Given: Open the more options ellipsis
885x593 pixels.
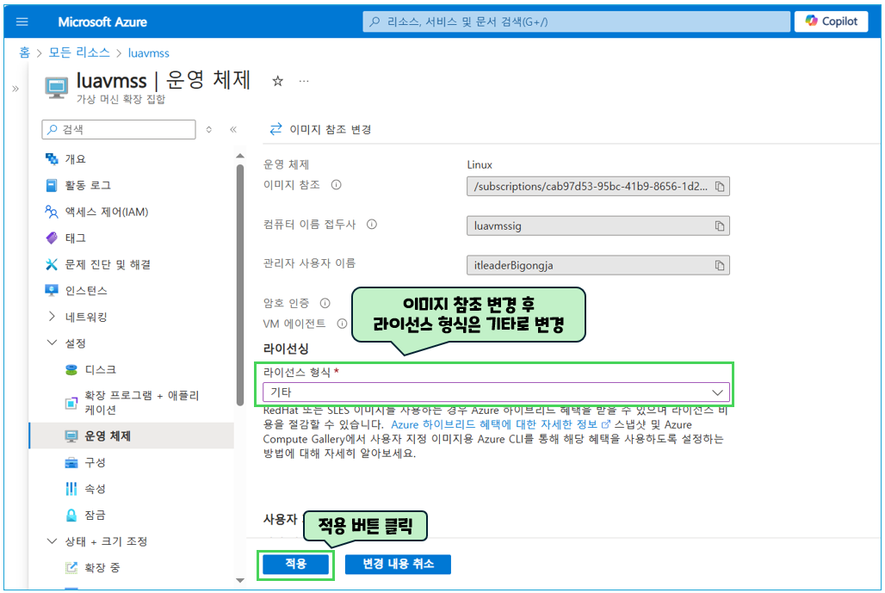Looking at the screenshot, I should (304, 81).
